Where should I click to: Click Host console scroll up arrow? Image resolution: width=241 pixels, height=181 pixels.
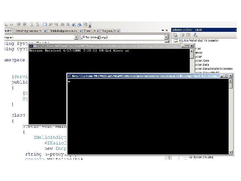[x=230, y=81]
